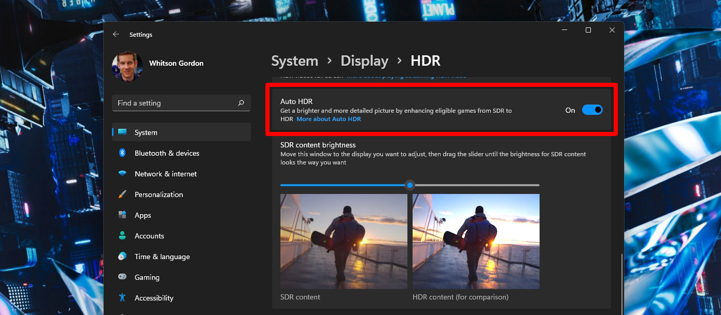Select Personalization in the sidebar
The image size is (721, 315).
click(x=181, y=194)
